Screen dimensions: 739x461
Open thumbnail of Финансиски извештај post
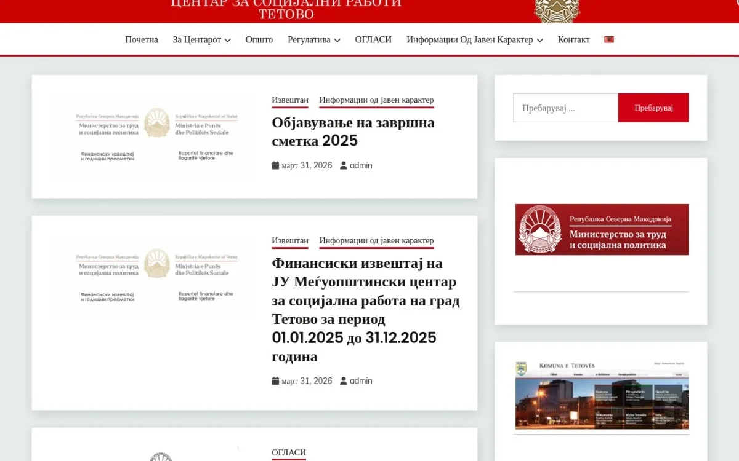(154, 277)
